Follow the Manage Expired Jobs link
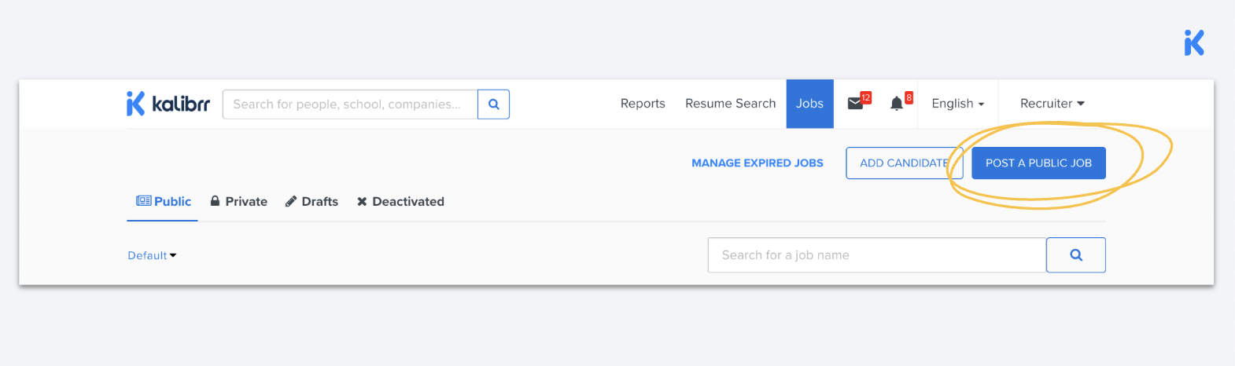The image size is (1235, 366). pyautogui.click(x=757, y=163)
